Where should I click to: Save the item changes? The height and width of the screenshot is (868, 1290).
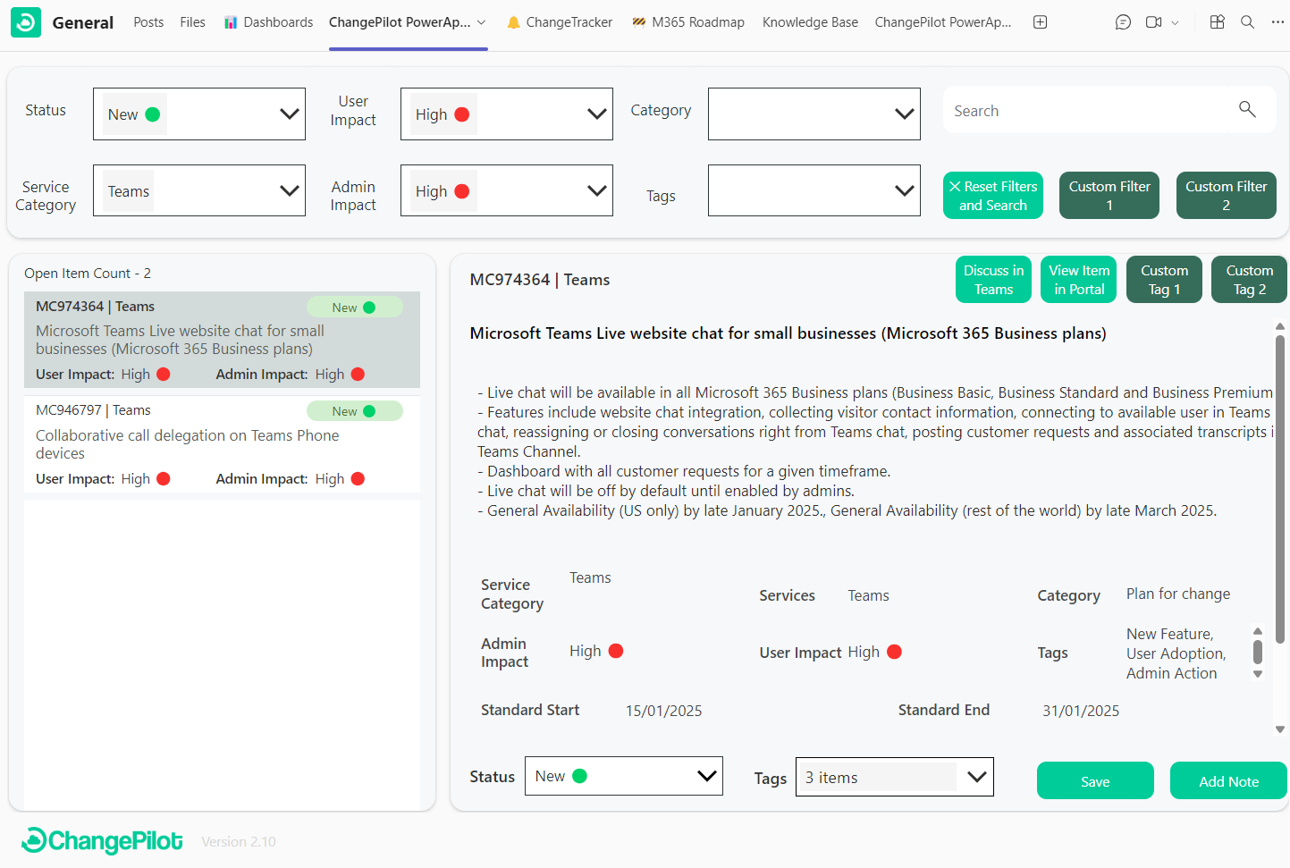[1095, 780]
